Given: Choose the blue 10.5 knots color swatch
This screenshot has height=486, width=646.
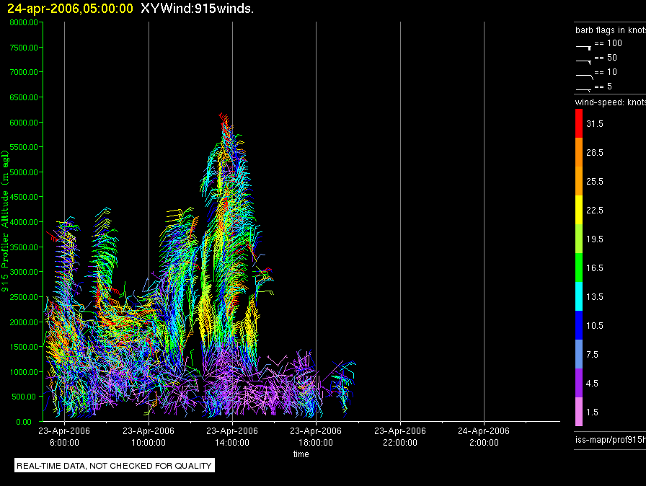Looking at the screenshot, I should [578, 325].
